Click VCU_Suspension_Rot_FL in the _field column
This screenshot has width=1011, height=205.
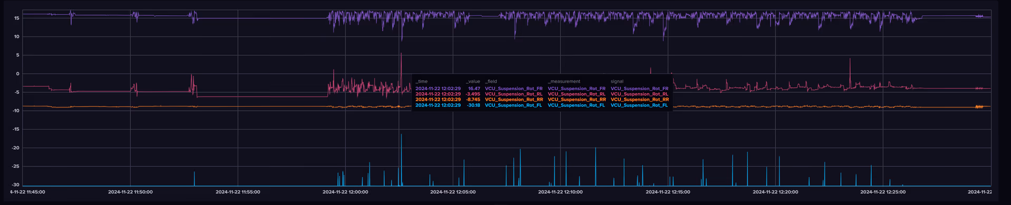coord(513,105)
